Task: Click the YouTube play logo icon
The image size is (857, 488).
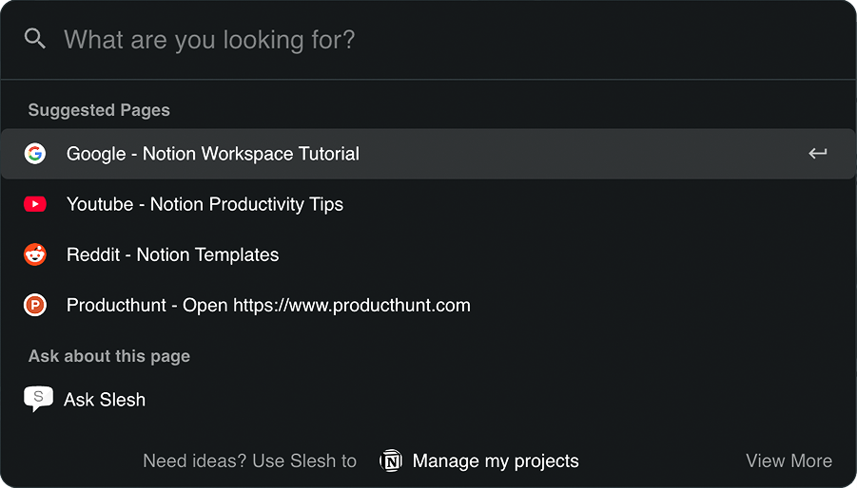Action: [x=35, y=204]
